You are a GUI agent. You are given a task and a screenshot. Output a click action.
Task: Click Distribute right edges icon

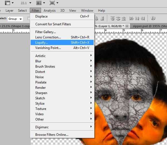[143, 18]
